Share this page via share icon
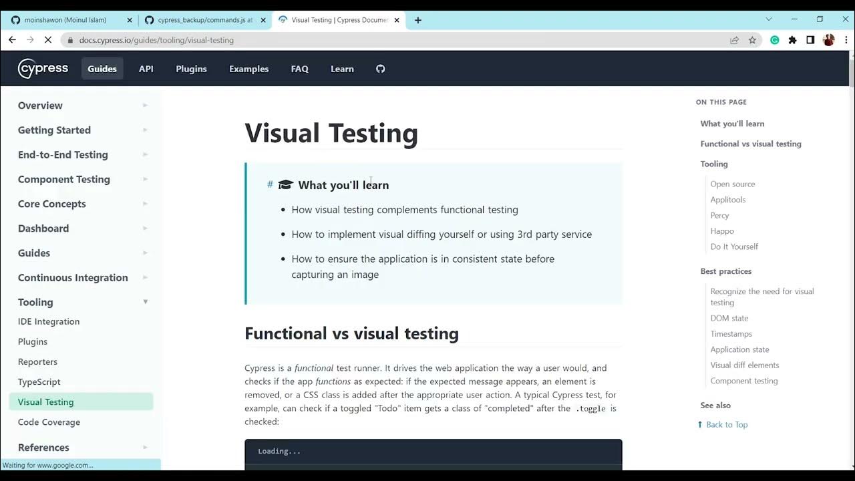This screenshot has height=481, width=855. 734,40
